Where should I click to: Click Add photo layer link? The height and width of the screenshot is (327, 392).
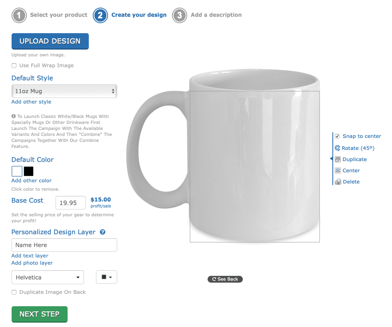[32, 263]
